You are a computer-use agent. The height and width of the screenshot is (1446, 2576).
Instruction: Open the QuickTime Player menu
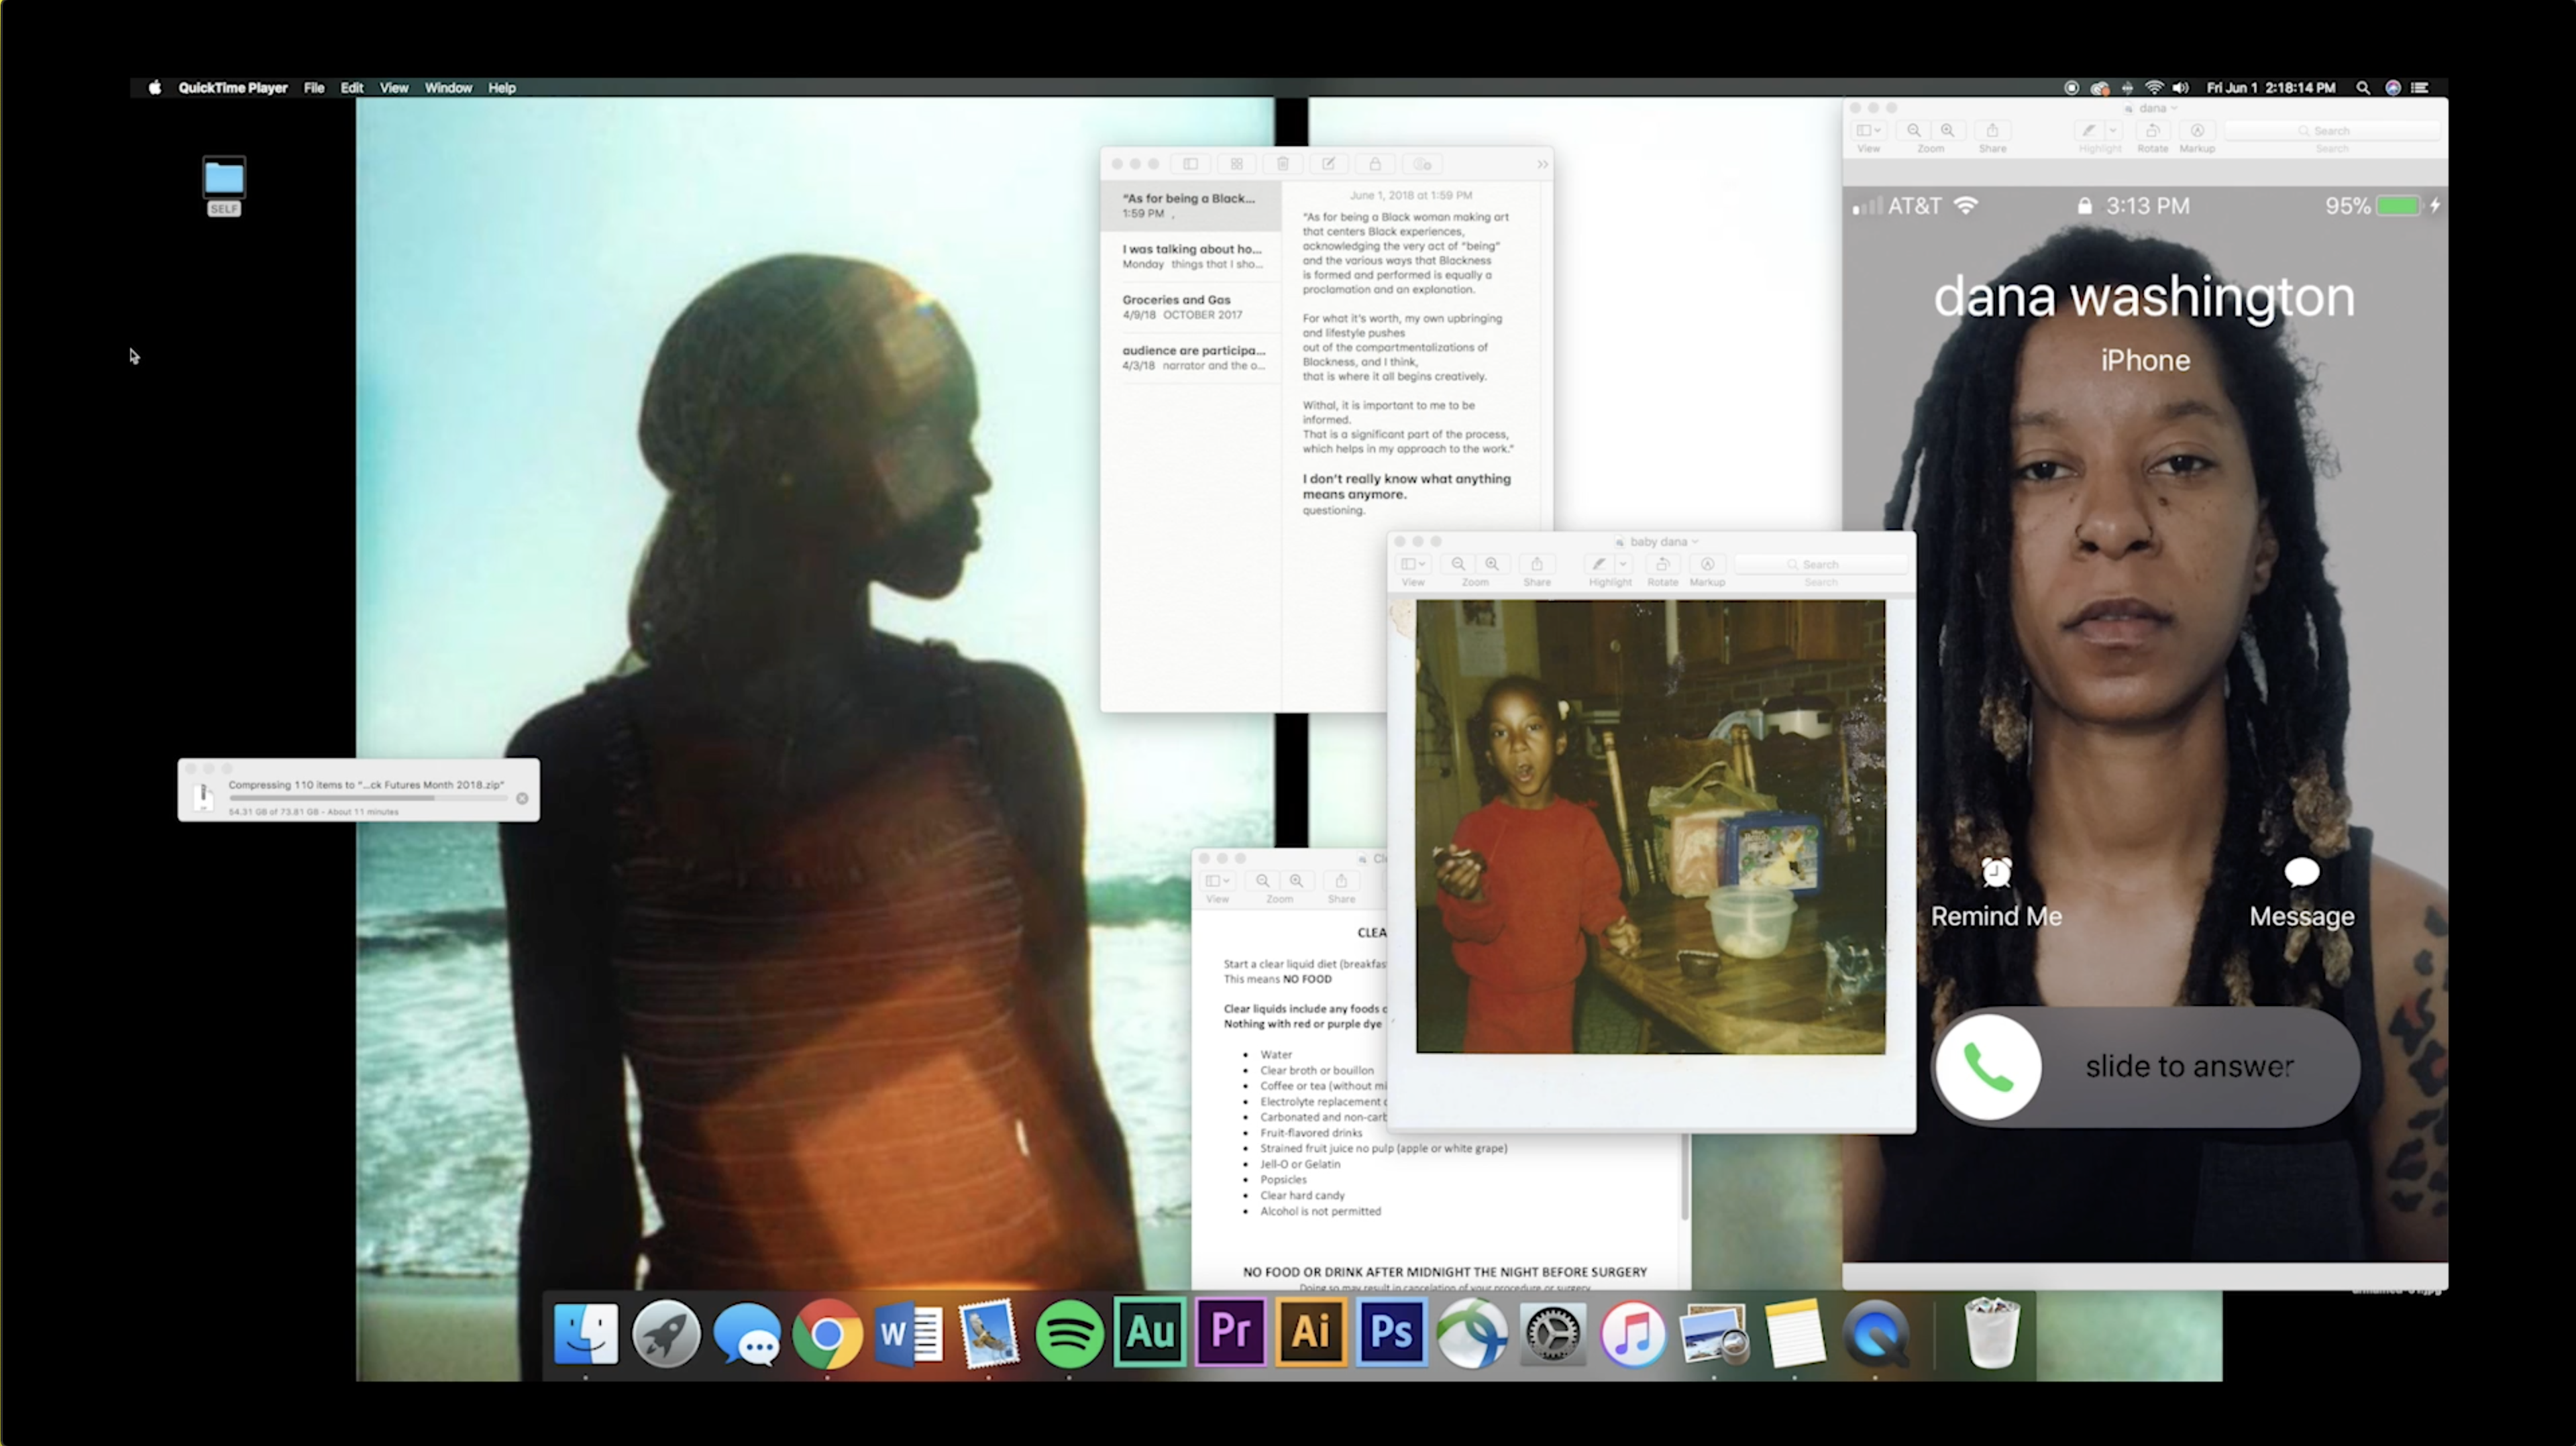click(x=233, y=88)
